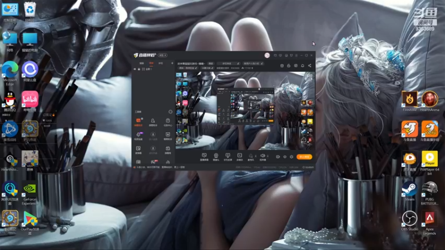Open stream settings gear in bottom bar
This screenshot has height=250, width=445.
[291, 157]
